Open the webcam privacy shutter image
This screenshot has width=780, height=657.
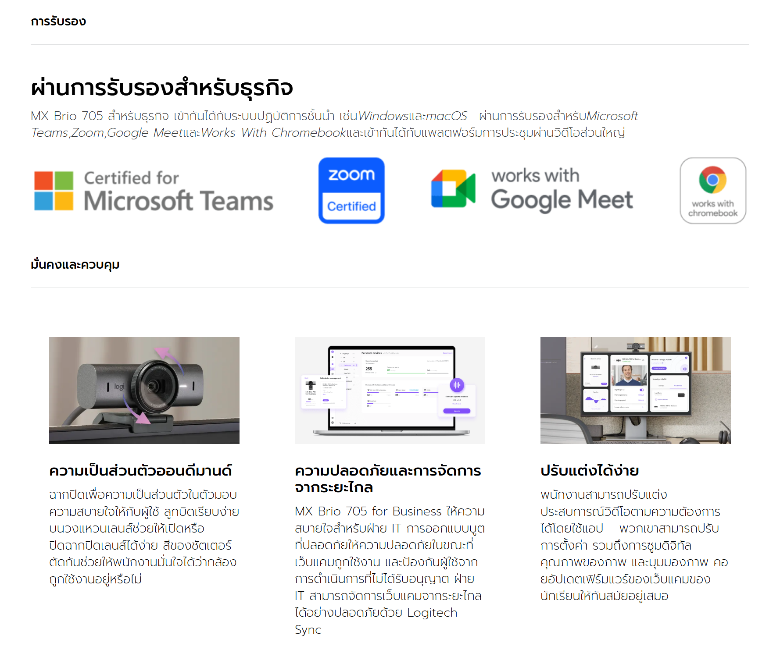point(144,390)
